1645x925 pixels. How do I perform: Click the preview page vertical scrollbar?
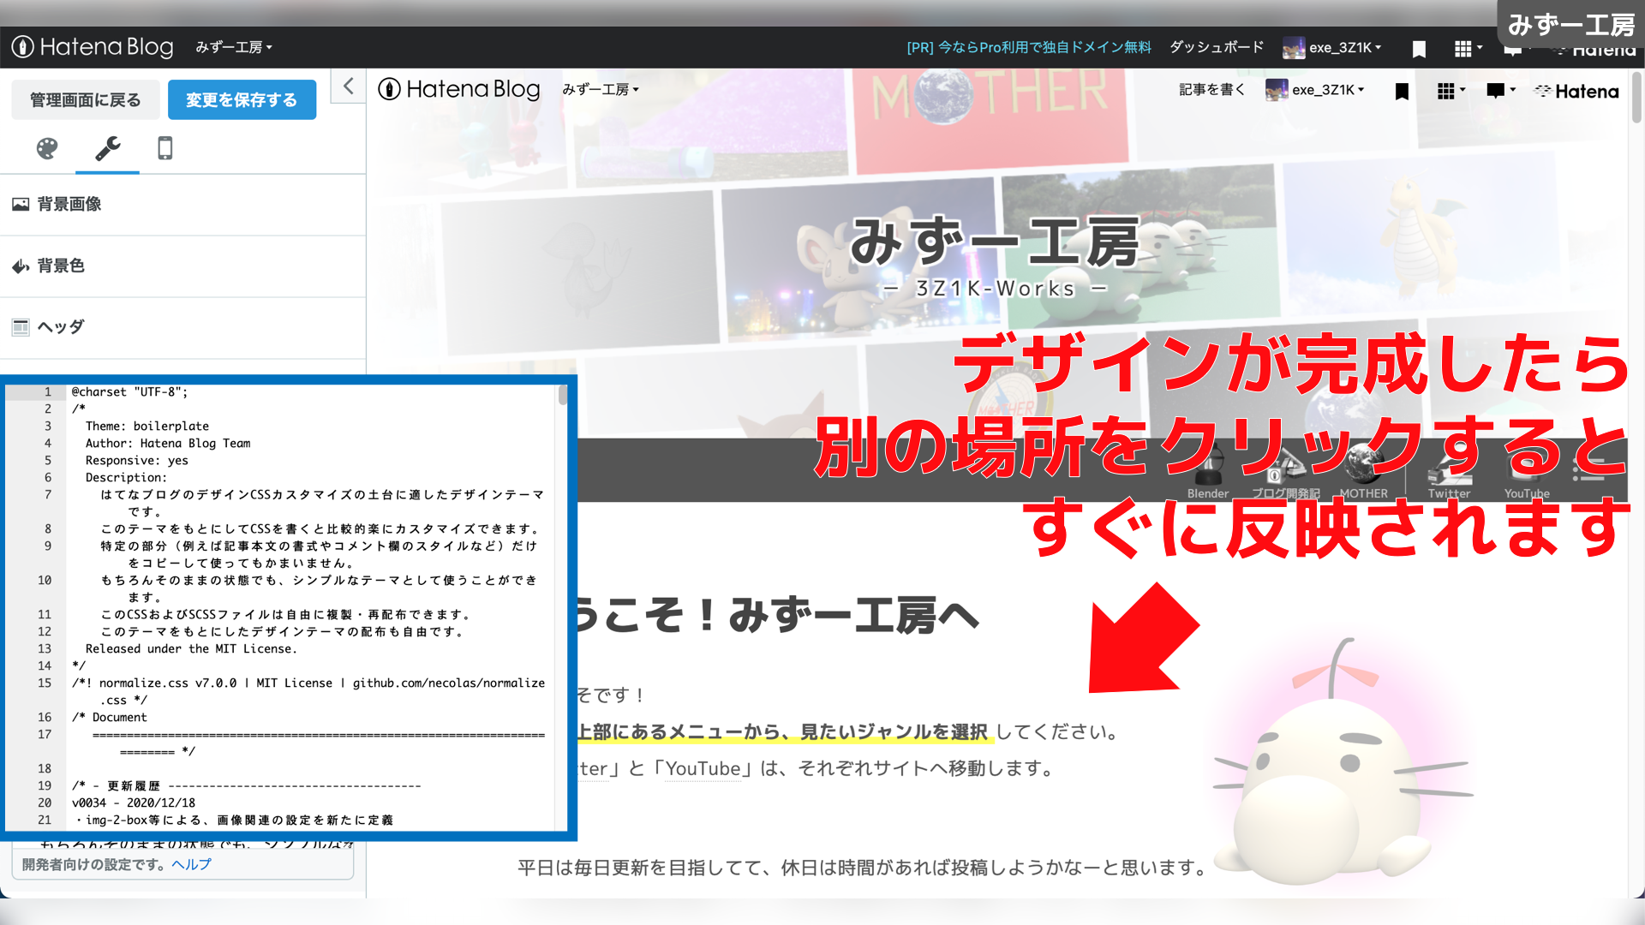click(x=1636, y=98)
